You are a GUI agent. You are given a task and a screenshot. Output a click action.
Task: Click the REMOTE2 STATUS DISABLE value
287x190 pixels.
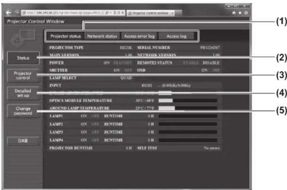click(x=211, y=63)
